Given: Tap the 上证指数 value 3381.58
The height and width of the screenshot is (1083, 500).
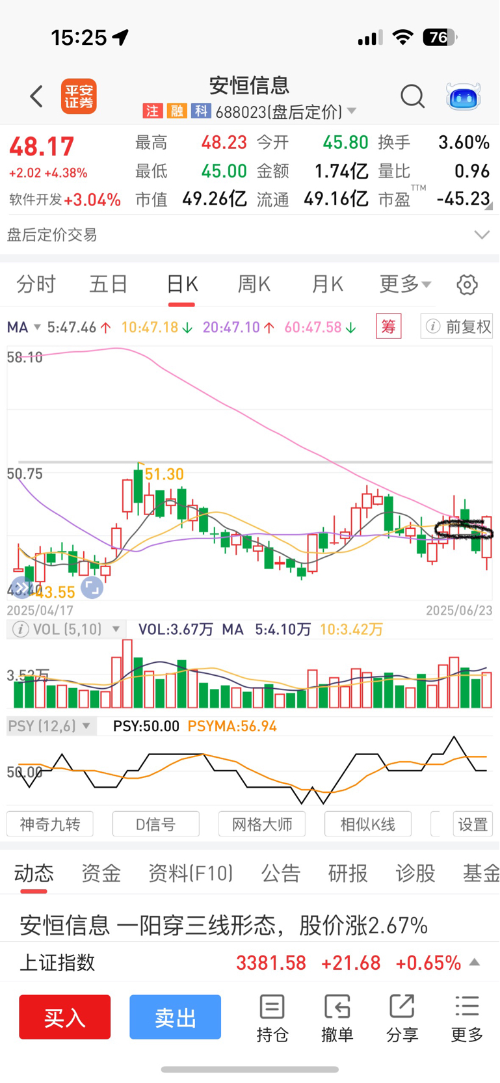Looking at the screenshot, I should point(271,963).
